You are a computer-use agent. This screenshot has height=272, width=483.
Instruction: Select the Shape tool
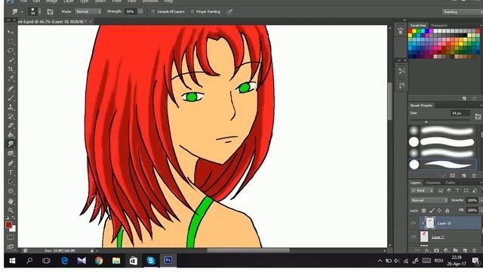11,191
